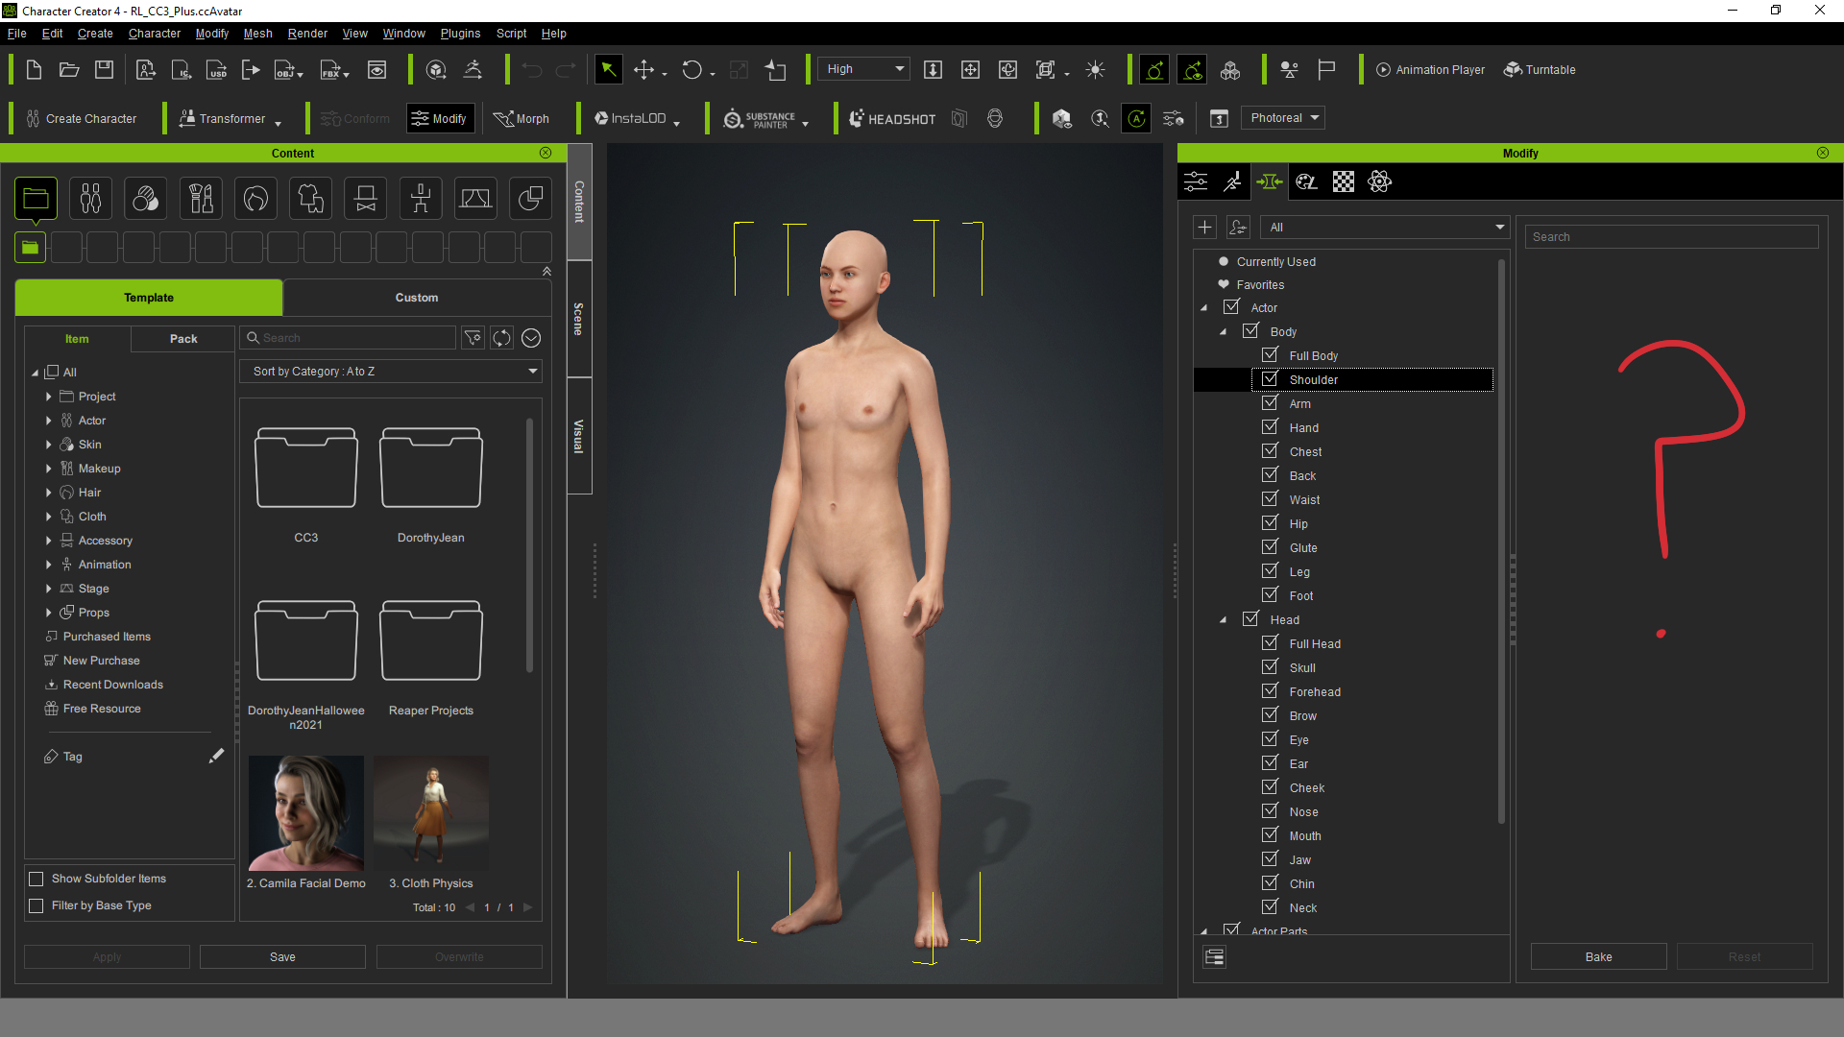The width and height of the screenshot is (1844, 1037).
Task: Toggle the Full Head checkbox
Action: (1270, 642)
